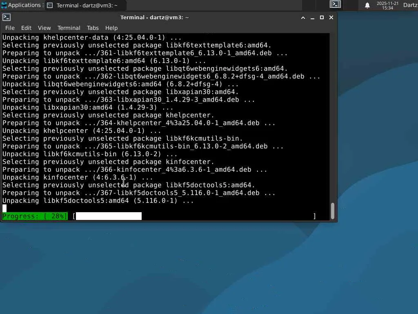The image size is (418, 314).
Task: Click 'Unpacking khelpcenter (4:25.04.0-1)' line
Action: click(82, 130)
